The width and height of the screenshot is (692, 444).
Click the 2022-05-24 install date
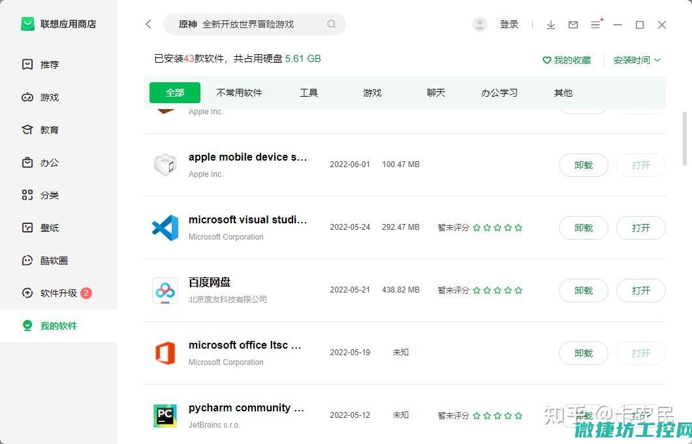coord(350,227)
